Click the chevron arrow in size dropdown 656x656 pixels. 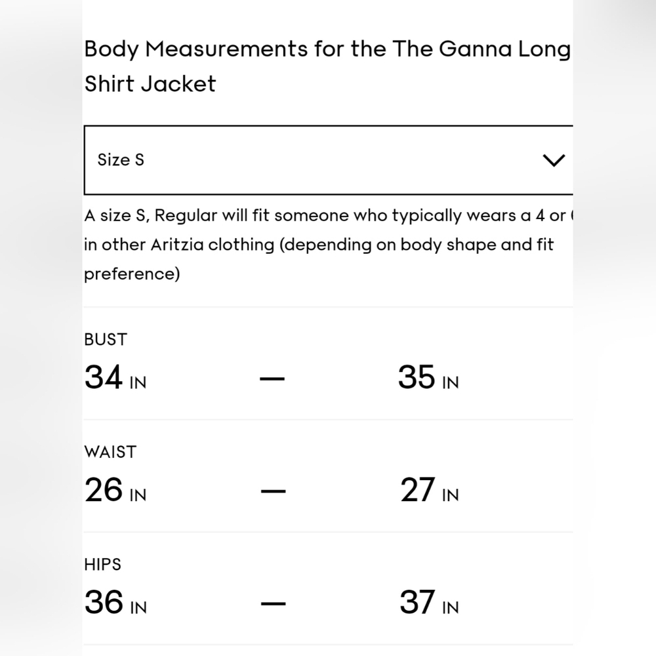point(554,160)
